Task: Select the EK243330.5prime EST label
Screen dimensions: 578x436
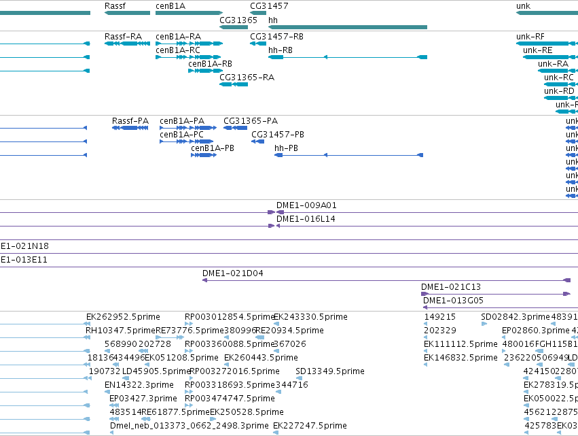Action: click(311, 317)
